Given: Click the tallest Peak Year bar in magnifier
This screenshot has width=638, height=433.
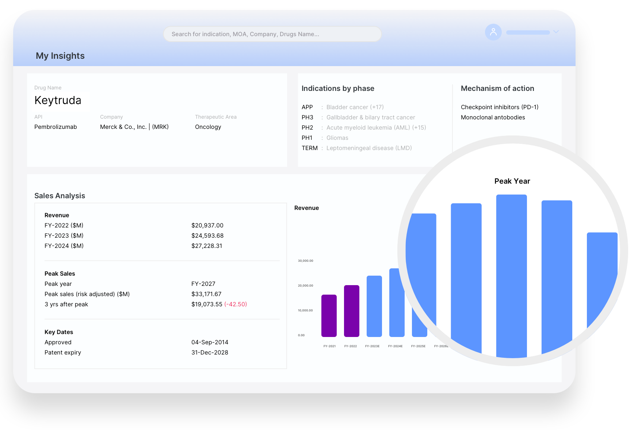Looking at the screenshot, I should click(512, 276).
